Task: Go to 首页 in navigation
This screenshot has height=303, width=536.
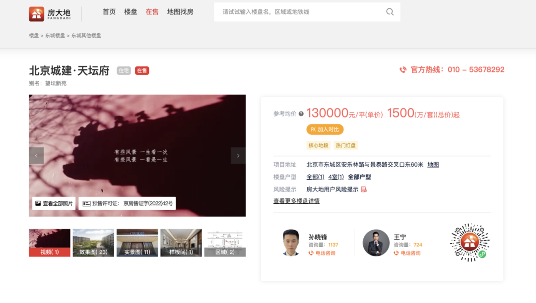Action: [x=109, y=12]
